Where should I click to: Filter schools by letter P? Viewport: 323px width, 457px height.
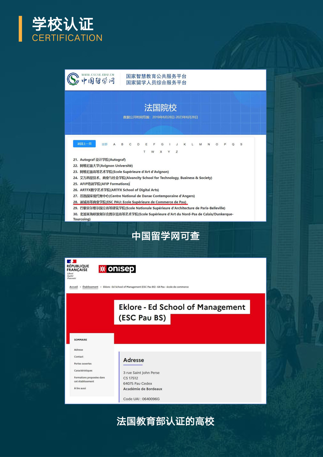click(225, 144)
